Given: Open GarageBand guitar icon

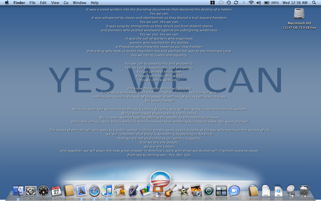Looking at the screenshot, I should coord(171,191).
